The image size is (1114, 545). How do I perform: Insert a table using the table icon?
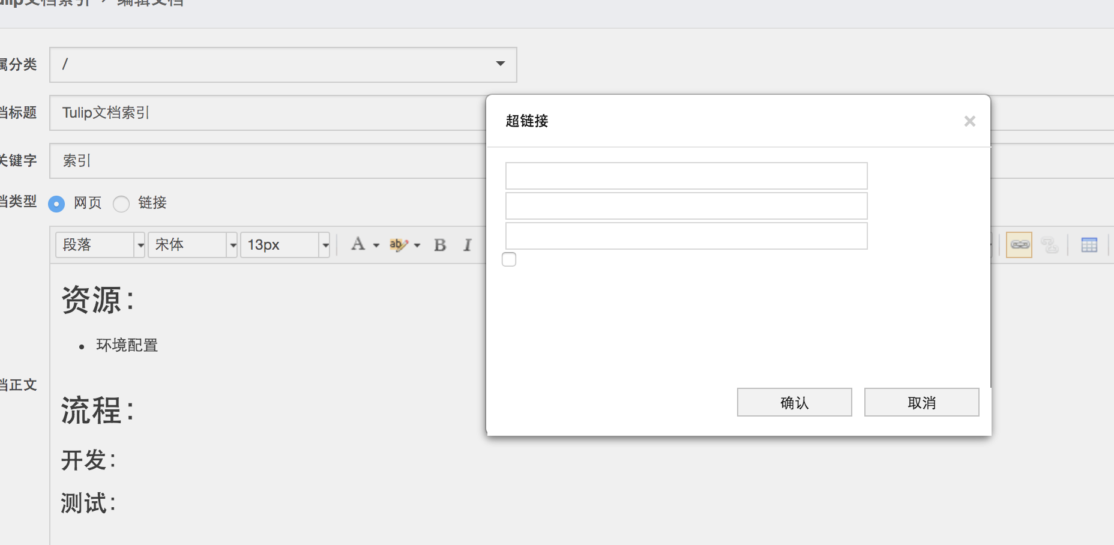tap(1089, 245)
